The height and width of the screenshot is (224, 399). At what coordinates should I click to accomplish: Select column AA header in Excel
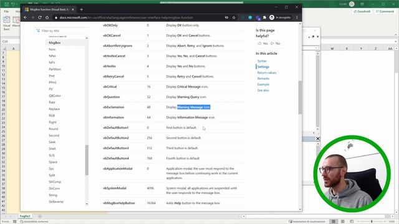[390, 49]
